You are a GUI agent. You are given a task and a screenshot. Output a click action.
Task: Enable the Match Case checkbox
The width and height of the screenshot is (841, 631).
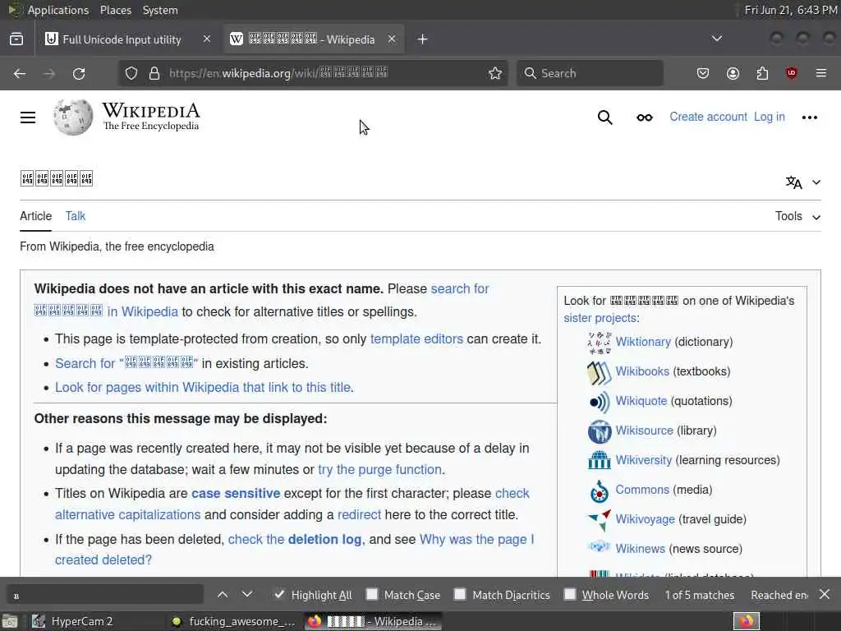(x=372, y=594)
